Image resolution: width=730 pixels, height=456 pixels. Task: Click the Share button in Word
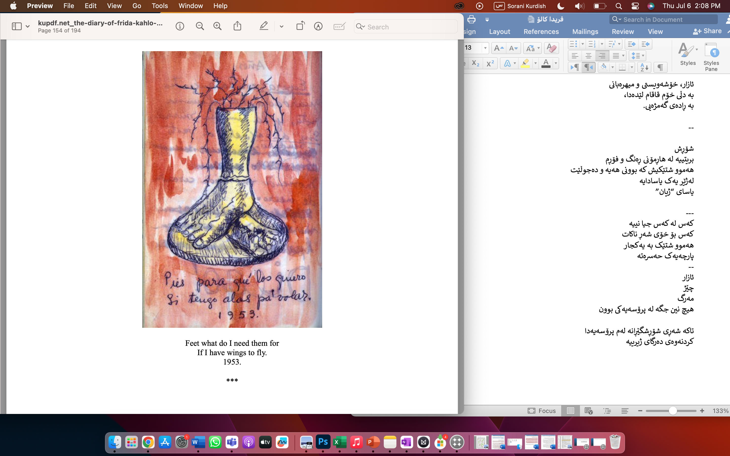coord(707,31)
